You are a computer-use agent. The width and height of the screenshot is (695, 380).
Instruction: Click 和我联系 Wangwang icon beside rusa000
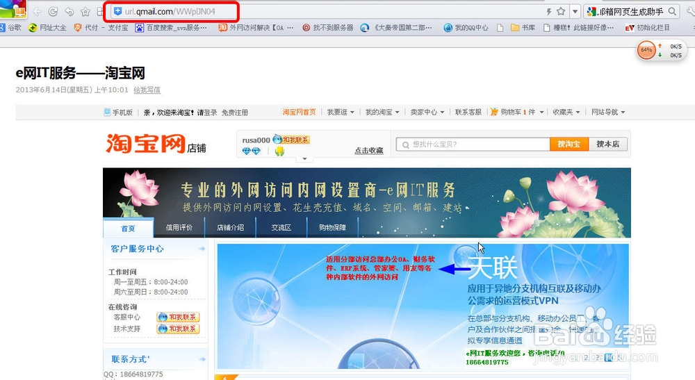(x=291, y=140)
